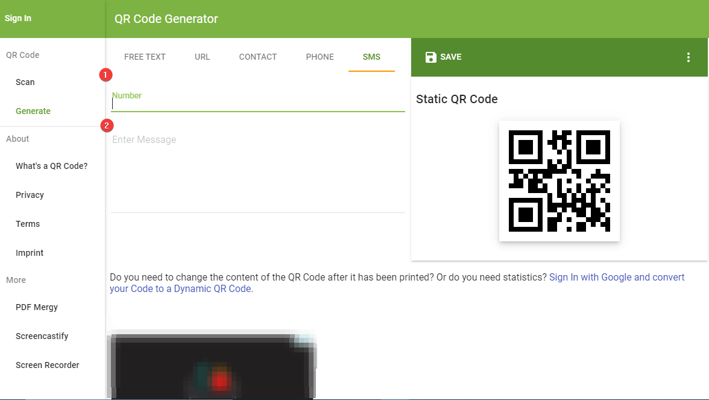Open the What's a QR Code? page

(x=51, y=166)
